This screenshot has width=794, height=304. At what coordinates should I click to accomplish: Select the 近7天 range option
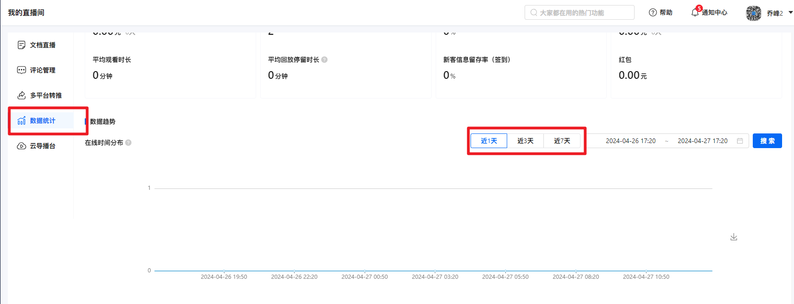coord(562,141)
